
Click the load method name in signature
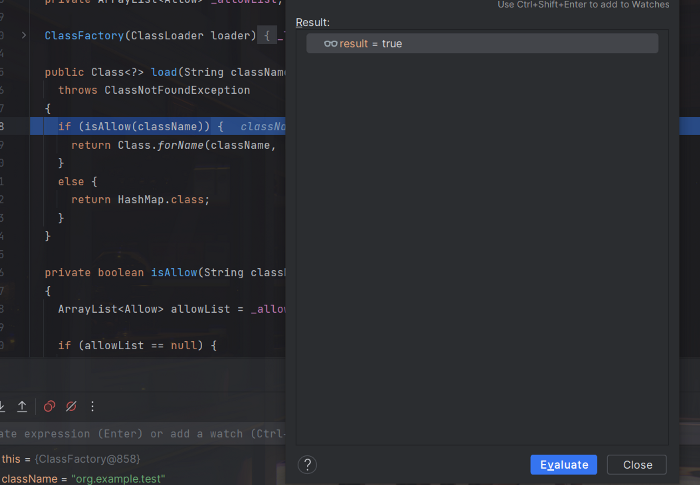(164, 72)
